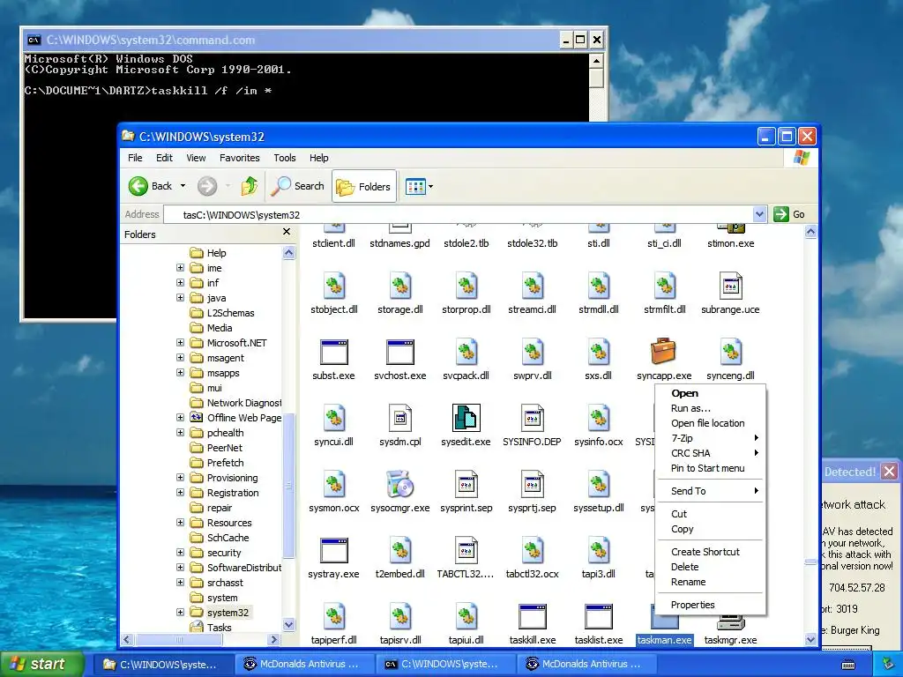Choose Properties in the context menu
The height and width of the screenshot is (677, 903).
coord(710,605)
